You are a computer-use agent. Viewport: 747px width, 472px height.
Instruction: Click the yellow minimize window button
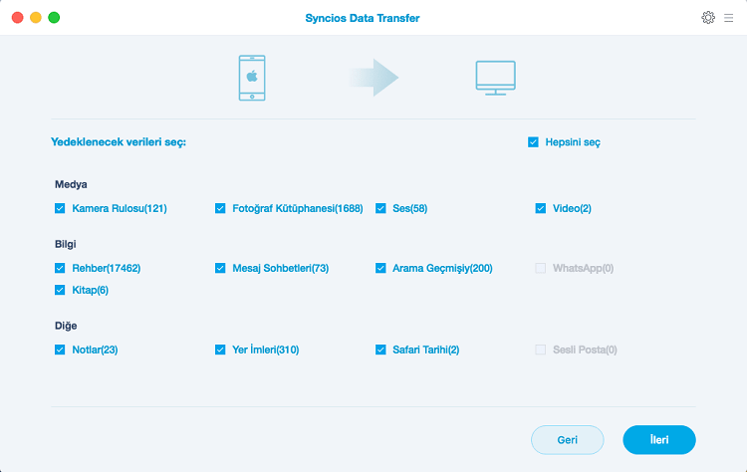[36, 18]
